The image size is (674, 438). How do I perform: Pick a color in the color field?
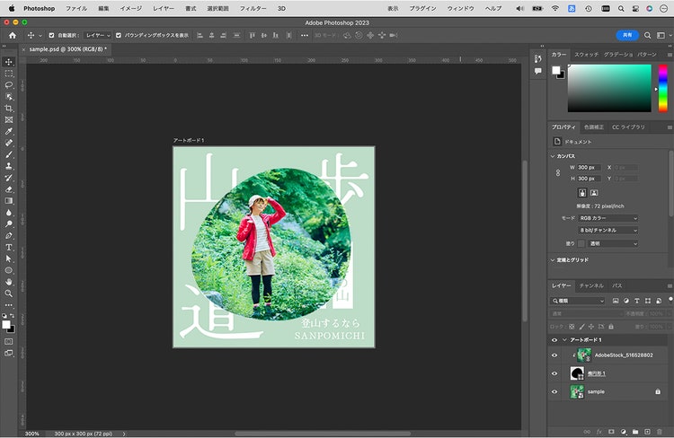pyautogui.click(x=609, y=89)
